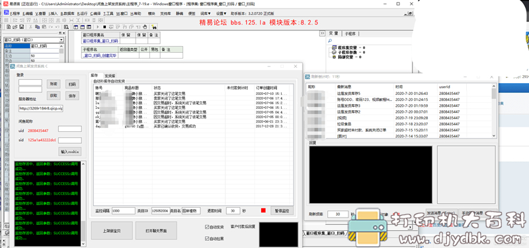
Task: Open the 设置 dropdown menu
Action: click(x=222, y=14)
